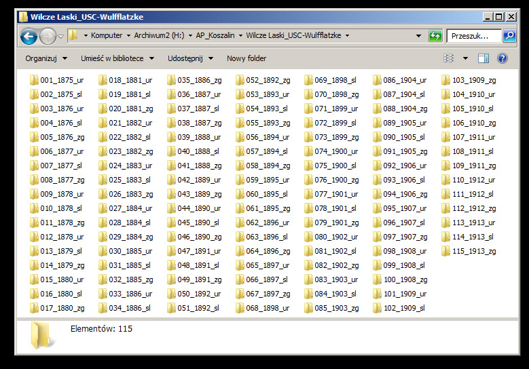Click the search magnifier icon

pyautogui.click(x=509, y=36)
